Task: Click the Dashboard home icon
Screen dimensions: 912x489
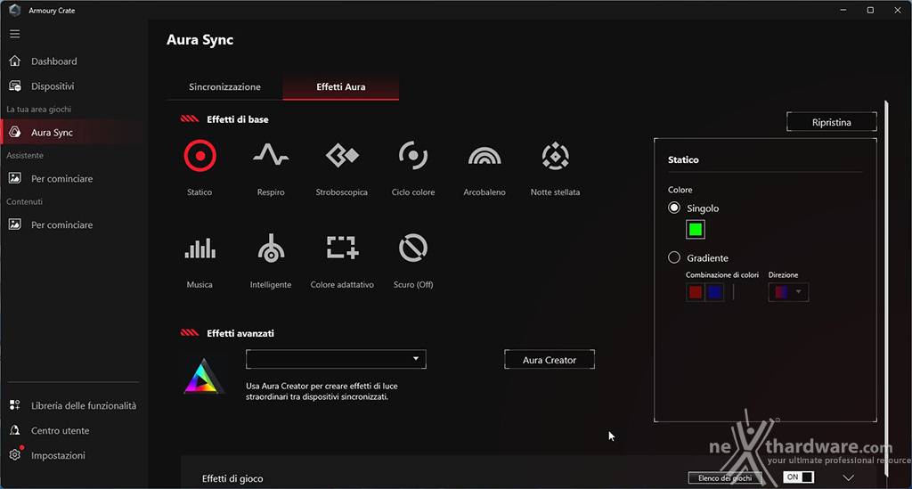Action: tap(15, 61)
